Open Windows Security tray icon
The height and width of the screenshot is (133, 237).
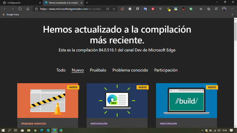(206, 130)
